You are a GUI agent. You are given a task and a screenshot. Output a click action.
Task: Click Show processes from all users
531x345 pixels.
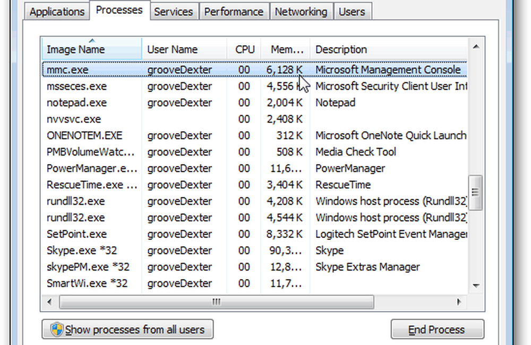(x=127, y=330)
